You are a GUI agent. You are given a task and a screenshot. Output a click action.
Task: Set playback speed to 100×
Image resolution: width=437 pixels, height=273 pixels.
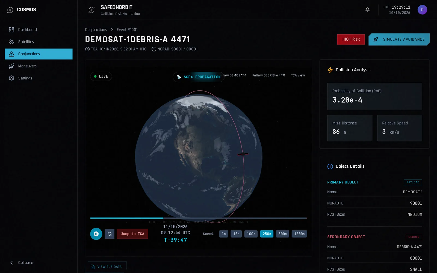(x=251, y=234)
